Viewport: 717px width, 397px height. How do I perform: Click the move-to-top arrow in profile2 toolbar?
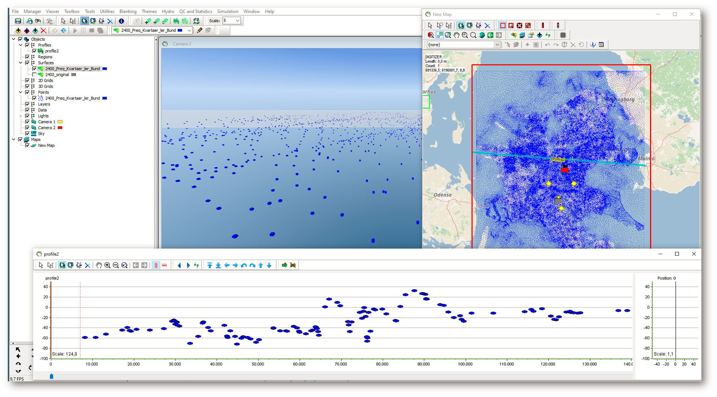[x=210, y=265]
